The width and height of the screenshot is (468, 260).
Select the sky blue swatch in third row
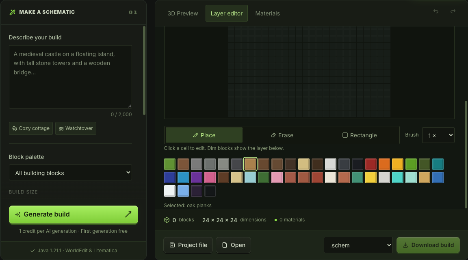pos(183,191)
